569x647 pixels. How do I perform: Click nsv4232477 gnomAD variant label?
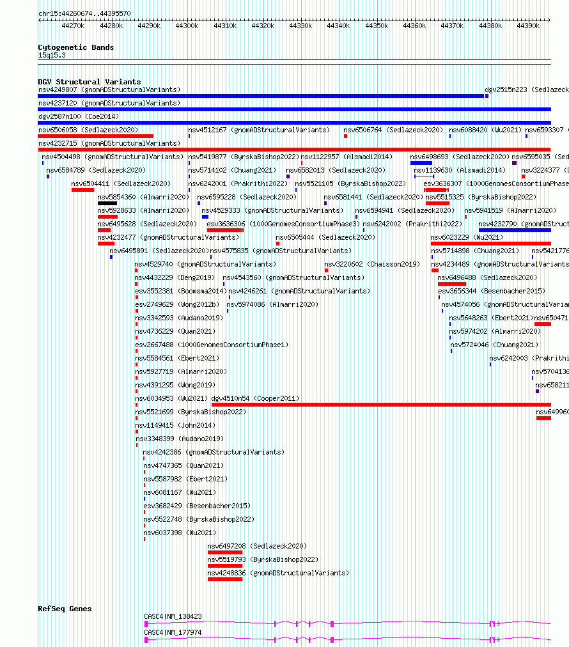168,237
